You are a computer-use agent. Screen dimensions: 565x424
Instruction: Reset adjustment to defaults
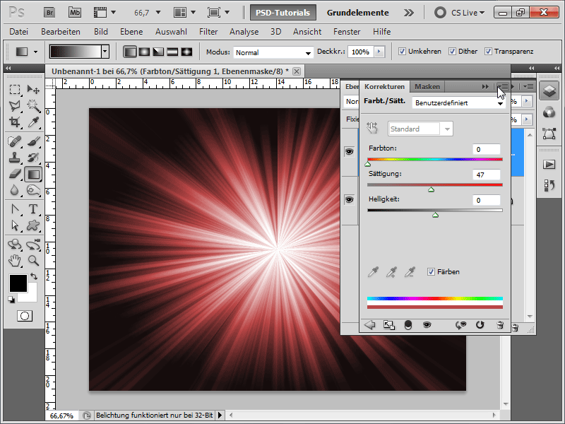480,325
